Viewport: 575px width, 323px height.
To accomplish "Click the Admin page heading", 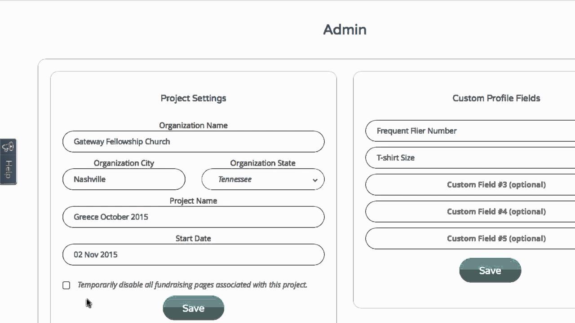I will click(x=345, y=30).
